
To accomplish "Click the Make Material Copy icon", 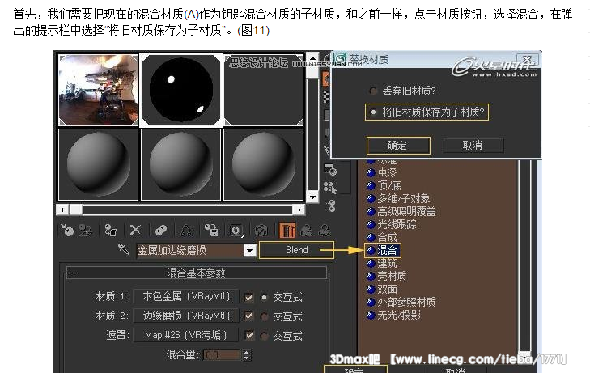I will pos(161,230).
